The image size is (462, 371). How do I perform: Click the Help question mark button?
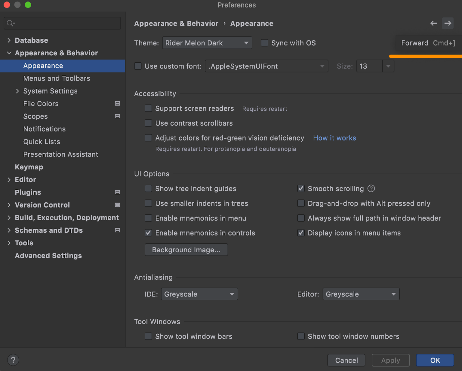pyautogui.click(x=13, y=360)
